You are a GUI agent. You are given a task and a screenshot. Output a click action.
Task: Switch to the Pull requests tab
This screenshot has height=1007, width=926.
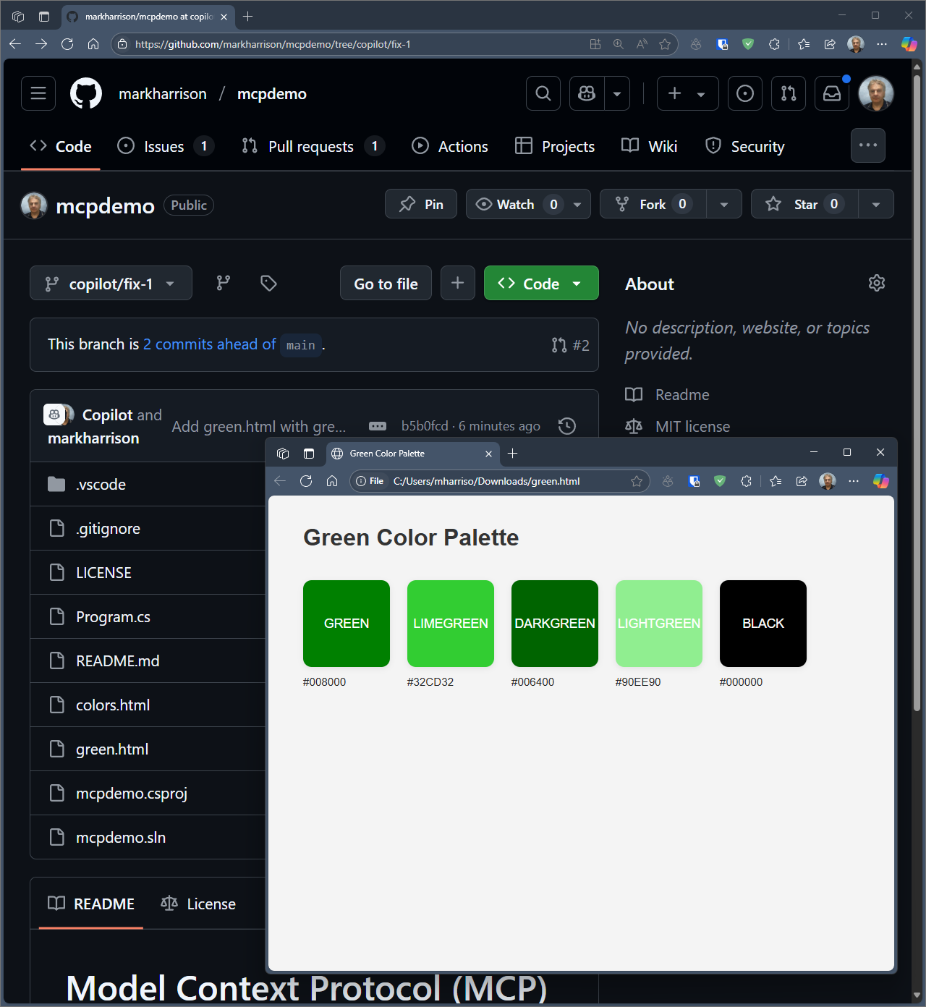pos(310,147)
